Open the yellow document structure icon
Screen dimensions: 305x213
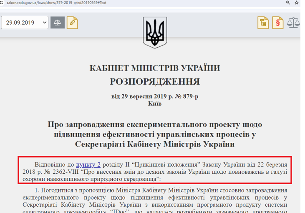pyautogui.click(x=263, y=23)
